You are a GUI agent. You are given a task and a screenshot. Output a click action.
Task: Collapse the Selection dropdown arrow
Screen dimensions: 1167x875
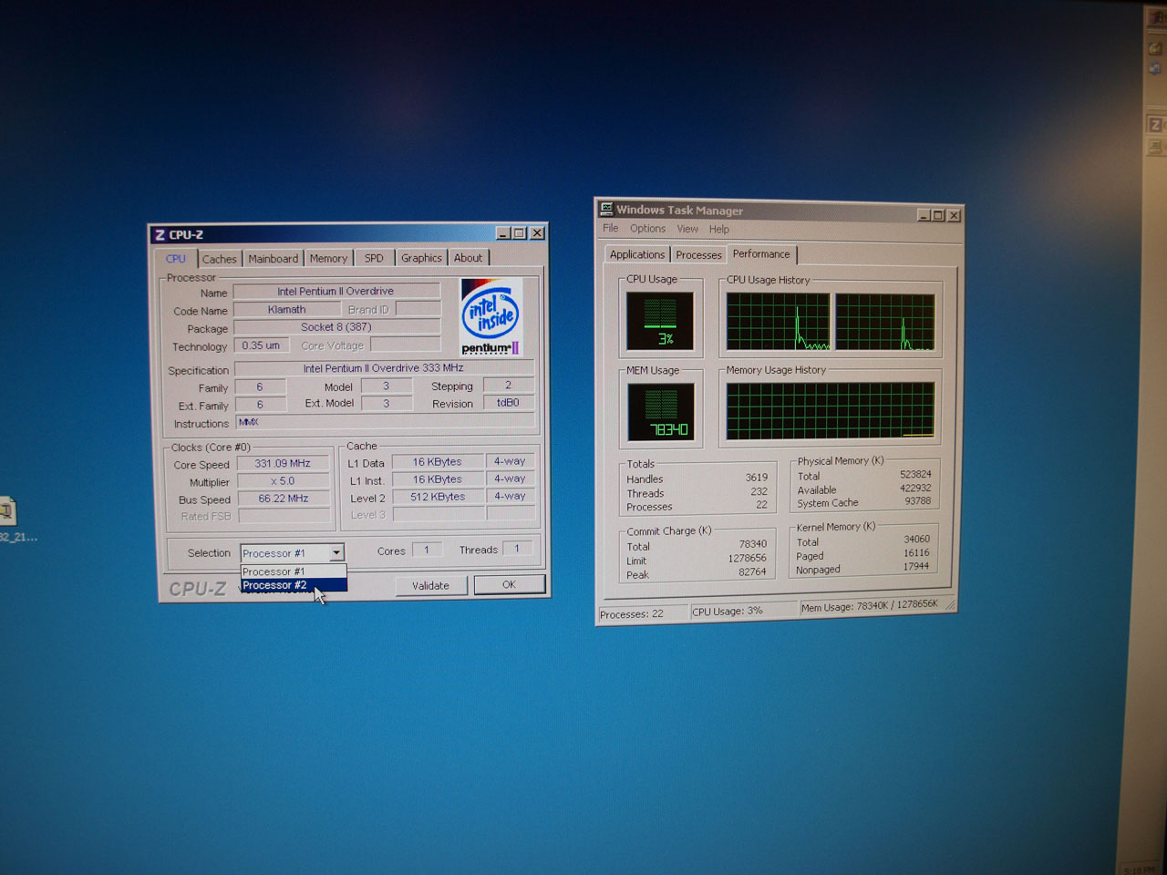pos(336,552)
